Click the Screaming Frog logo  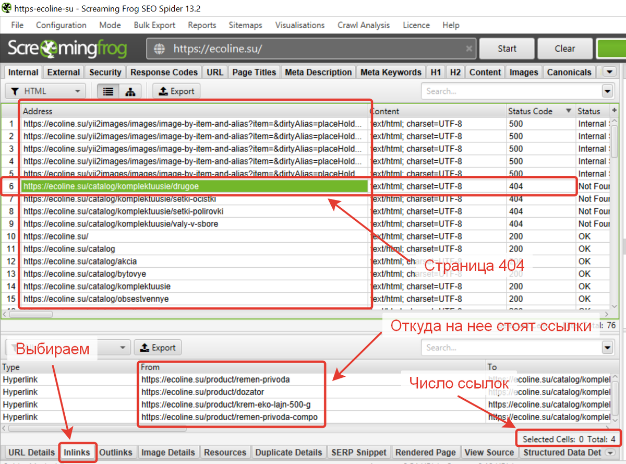tap(67, 49)
